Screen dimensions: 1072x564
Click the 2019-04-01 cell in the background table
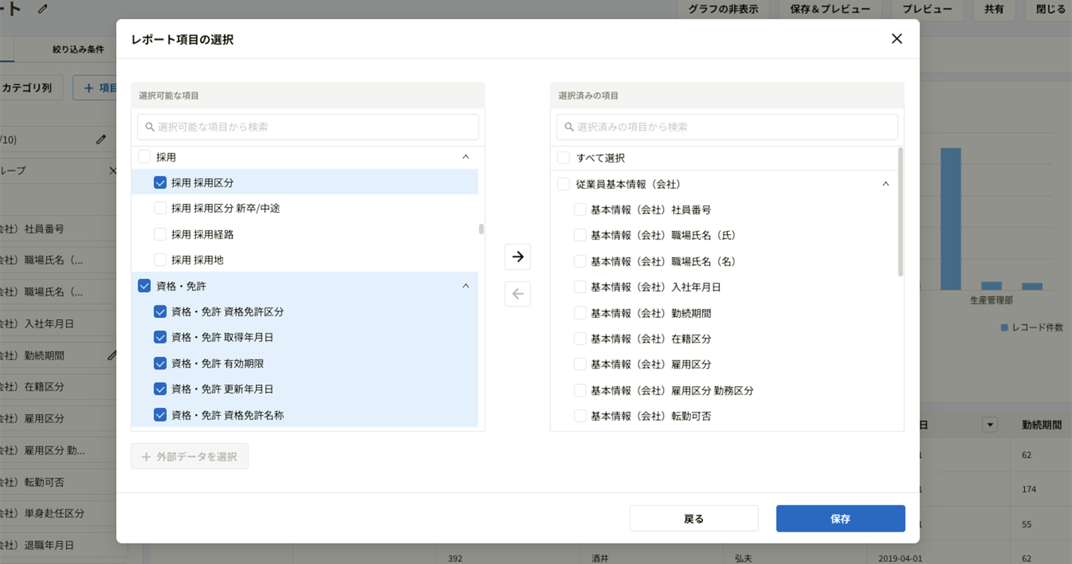[x=900, y=558]
